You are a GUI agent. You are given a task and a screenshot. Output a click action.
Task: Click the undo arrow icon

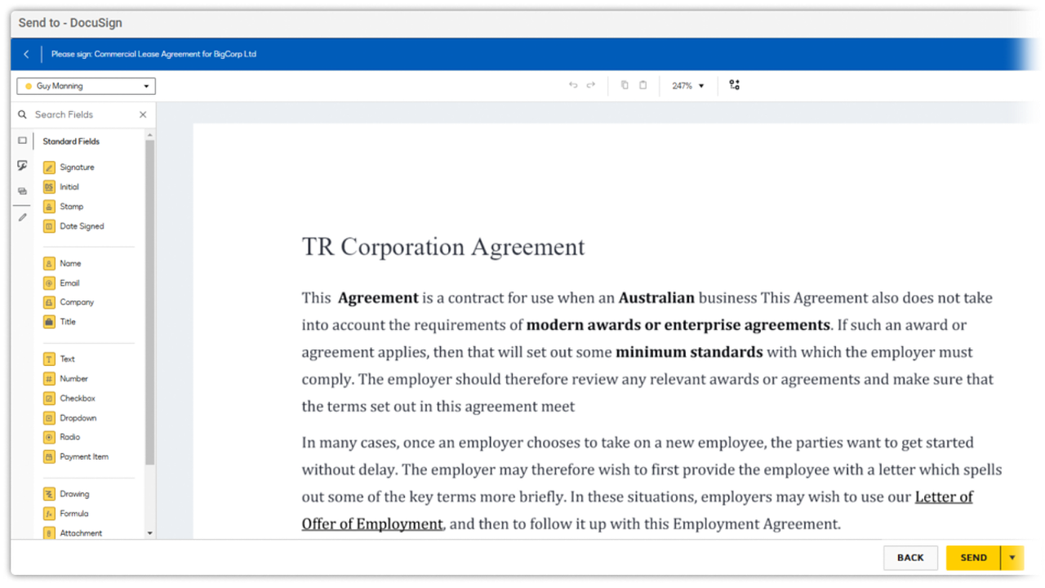click(573, 86)
